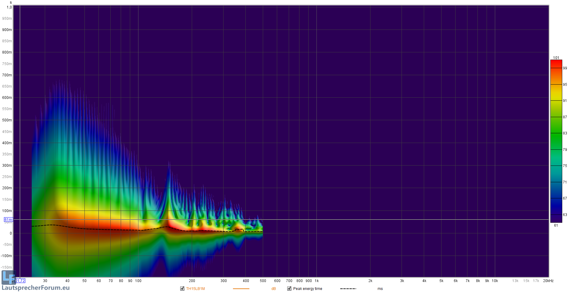This screenshot has height=293, width=572.
Task: Select the 21,72 frequency cursor readout
Action: tap(20, 281)
